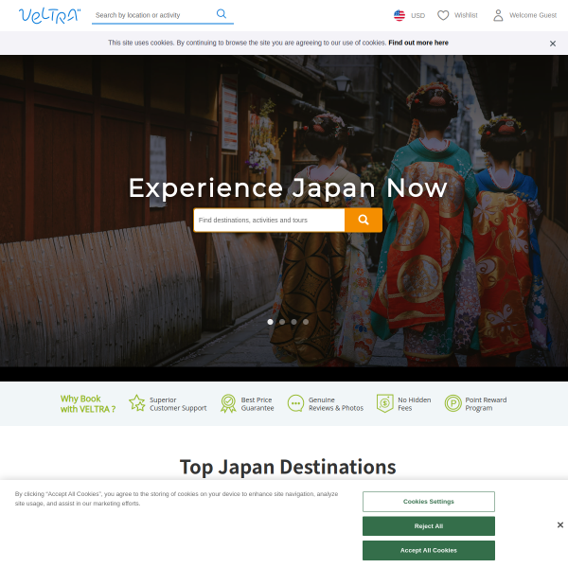Viewport: 568px width, 568px height.
Task: Jump to the fourth carousel slide dot
Action: (x=306, y=322)
